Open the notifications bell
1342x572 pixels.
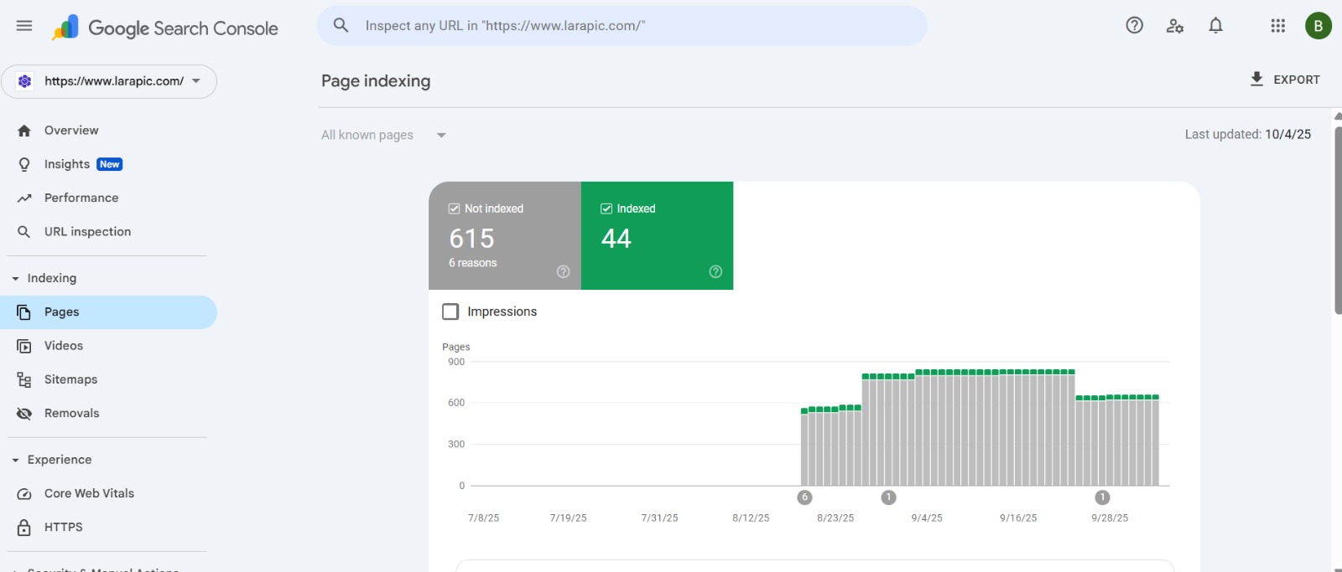click(1215, 26)
